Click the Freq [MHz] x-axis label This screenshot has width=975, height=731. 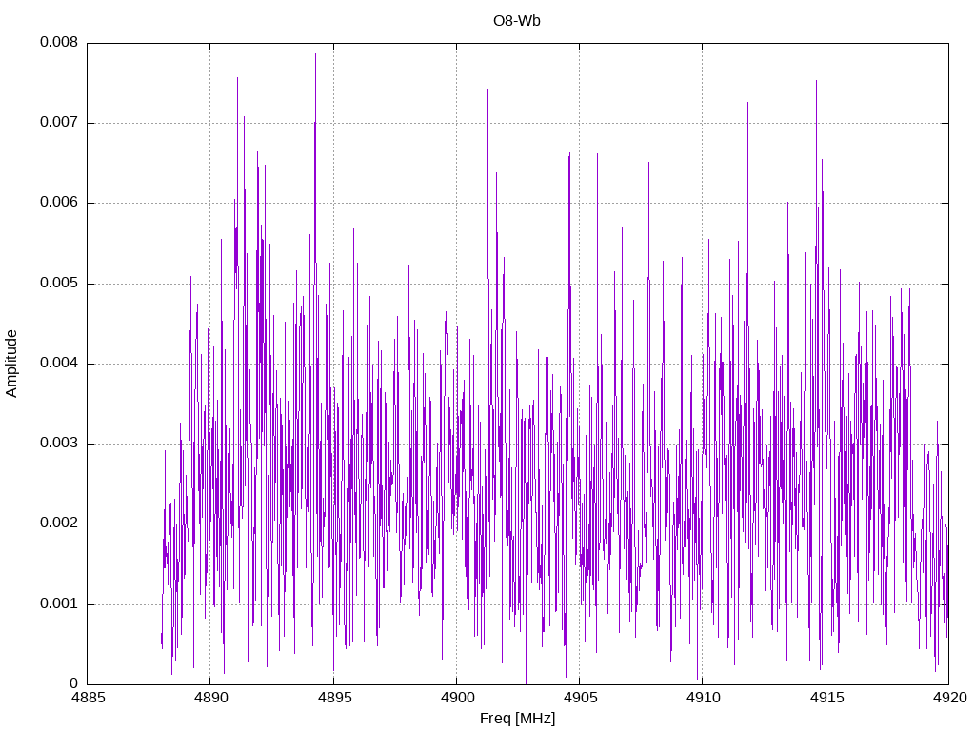517,718
